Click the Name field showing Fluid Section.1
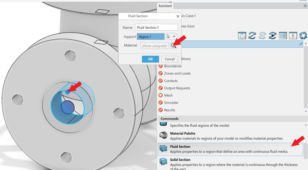This screenshot has width=308, height=170. [156, 27]
